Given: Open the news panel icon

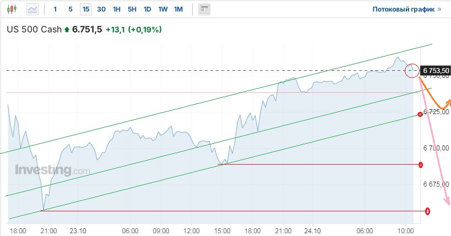Looking at the screenshot, I should tap(204, 9).
